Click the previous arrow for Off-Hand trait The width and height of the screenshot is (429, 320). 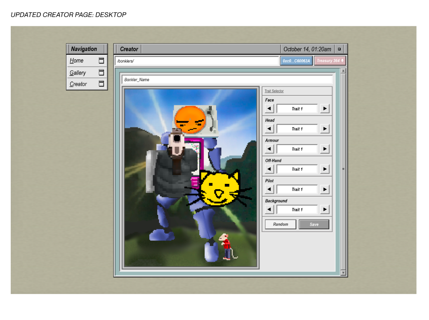tap(269, 169)
